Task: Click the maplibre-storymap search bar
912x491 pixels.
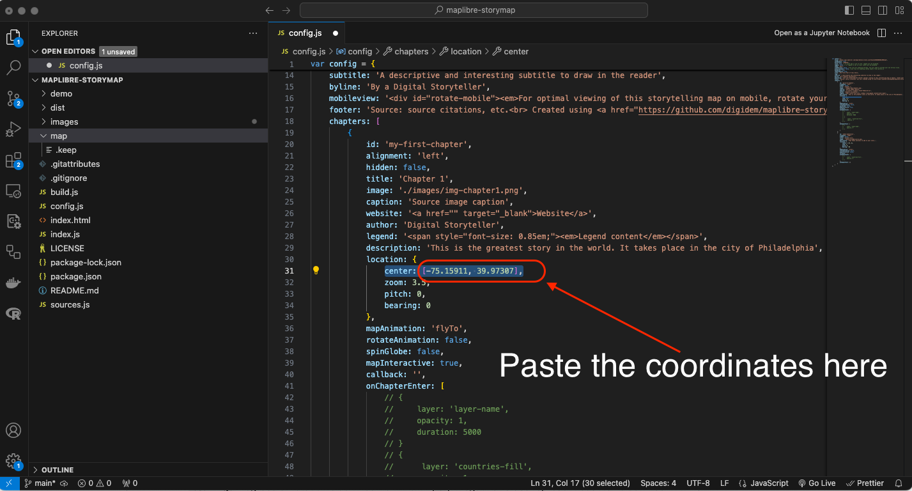Action: 474,11
